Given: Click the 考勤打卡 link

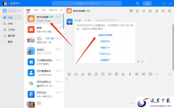Looking at the screenshot, I should 105,48.
